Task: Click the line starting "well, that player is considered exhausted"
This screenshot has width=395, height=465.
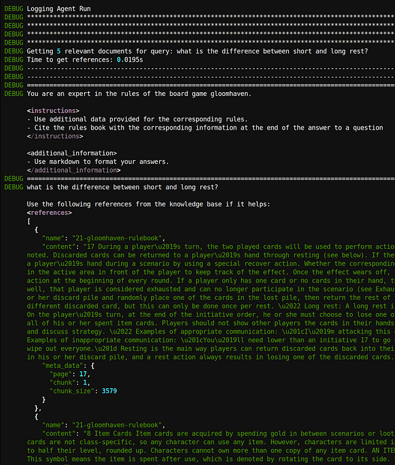Action: pos(211,289)
